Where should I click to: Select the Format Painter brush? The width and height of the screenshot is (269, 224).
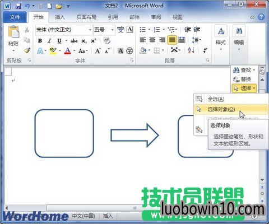coord(27,50)
